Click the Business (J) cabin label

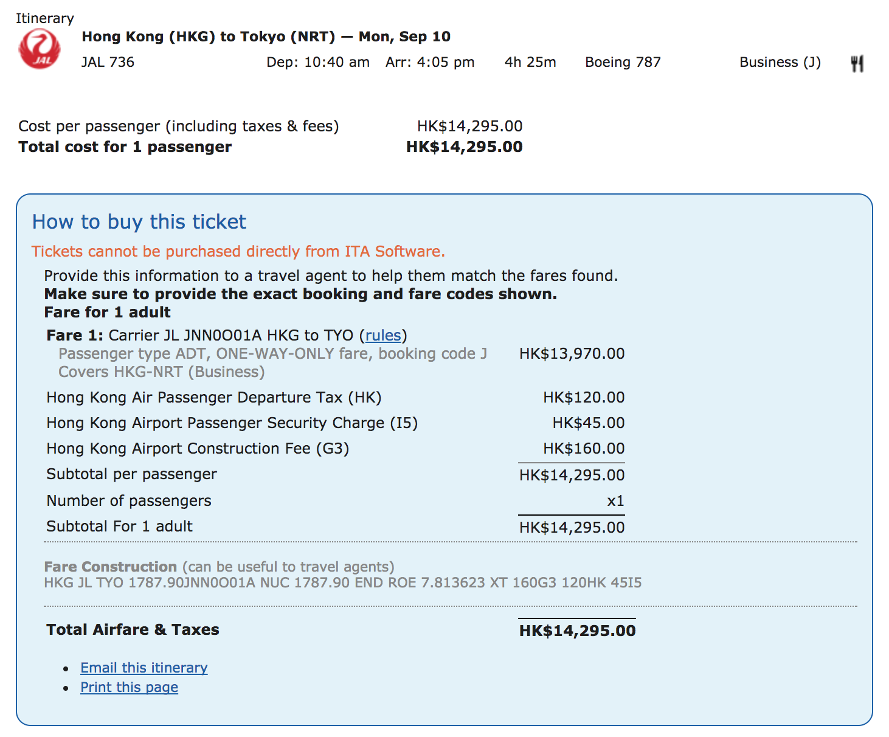click(780, 61)
